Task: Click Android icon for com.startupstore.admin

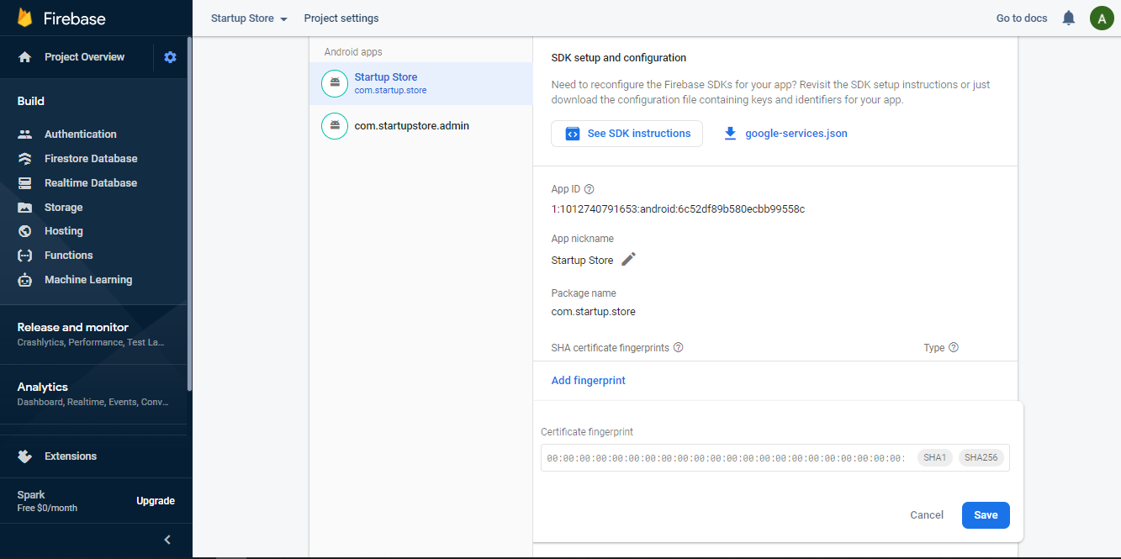Action: pyautogui.click(x=335, y=126)
